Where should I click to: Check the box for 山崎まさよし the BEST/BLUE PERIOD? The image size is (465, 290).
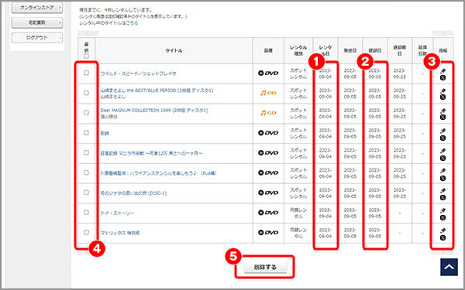tap(86, 93)
